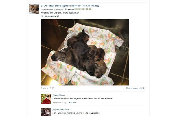Open Ирина Охват's avatar picture
Screen dimensions: 175x116
46,99
